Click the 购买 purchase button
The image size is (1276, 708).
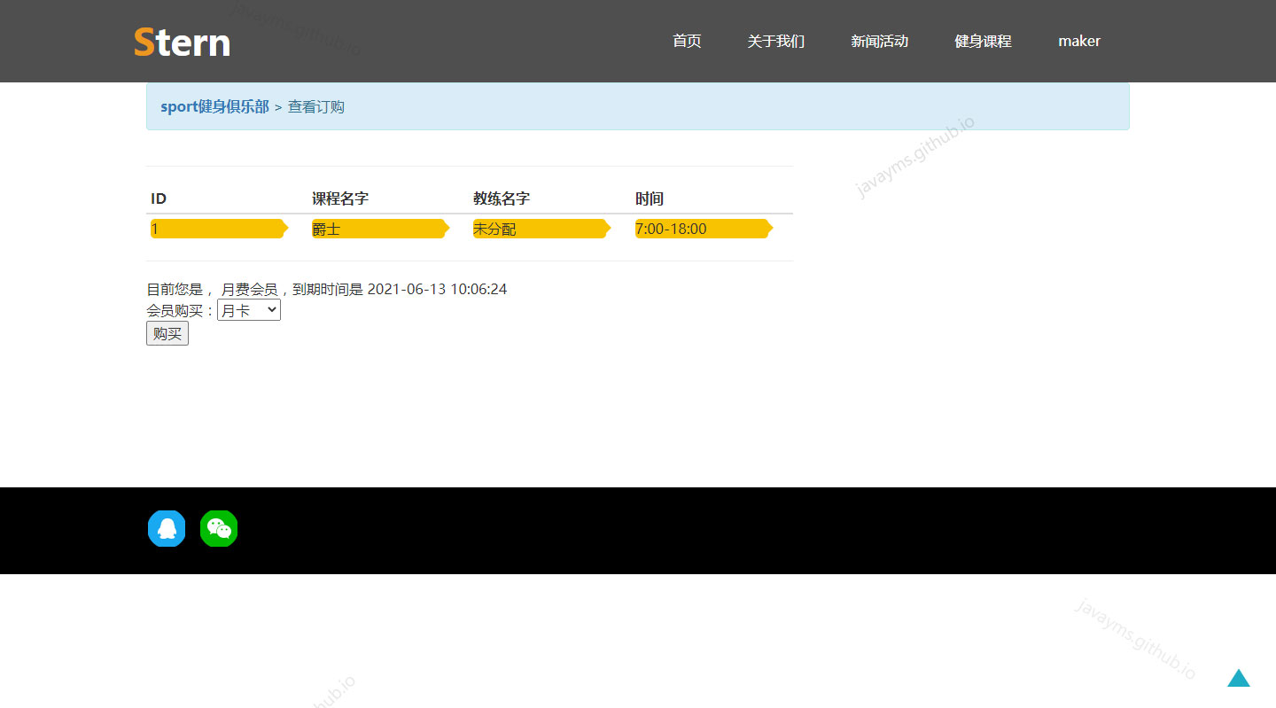pos(167,333)
